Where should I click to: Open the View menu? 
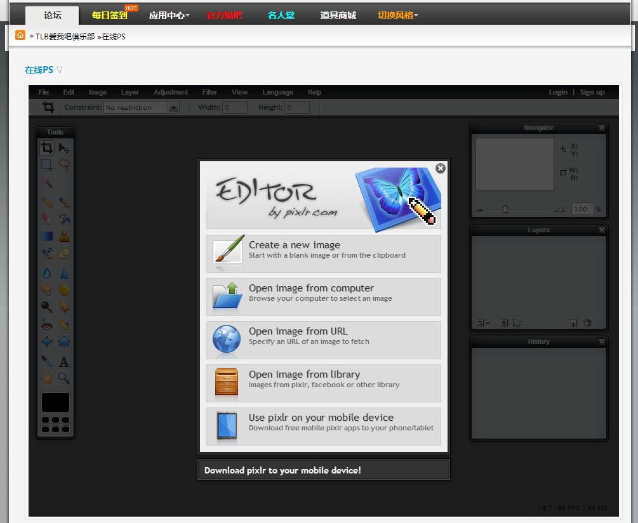tap(240, 92)
